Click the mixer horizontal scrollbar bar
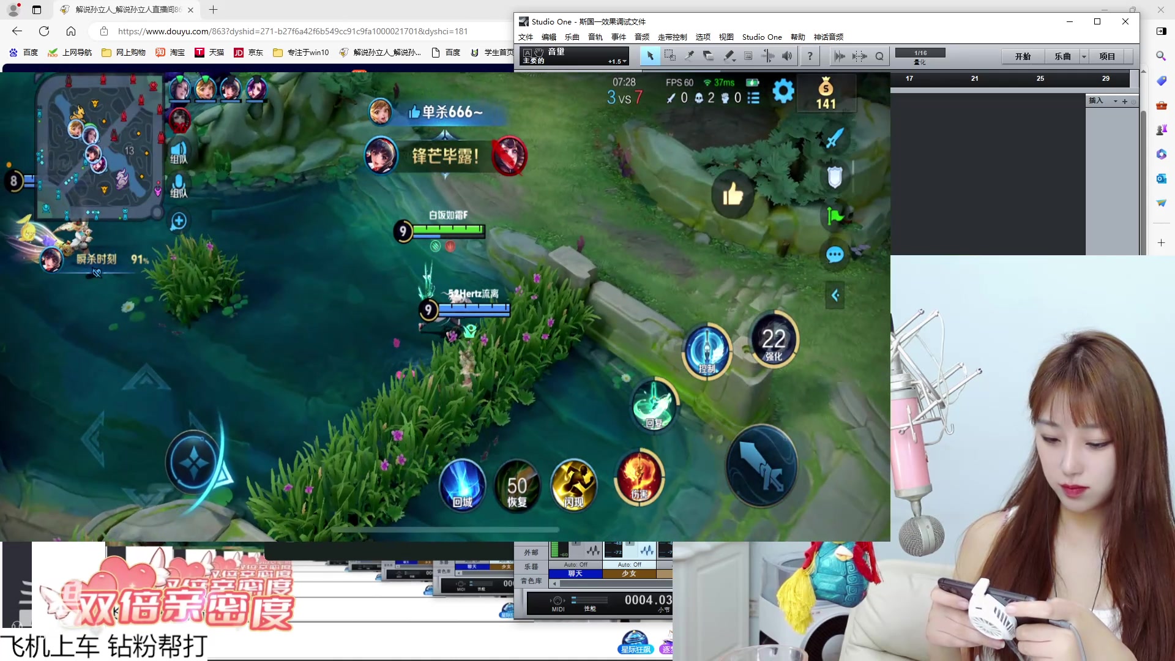Viewport: 1175px width, 661px height. pos(615,583)
